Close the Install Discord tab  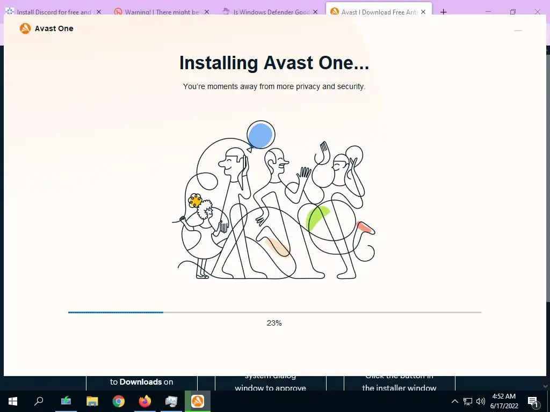(x=99, y=12)
